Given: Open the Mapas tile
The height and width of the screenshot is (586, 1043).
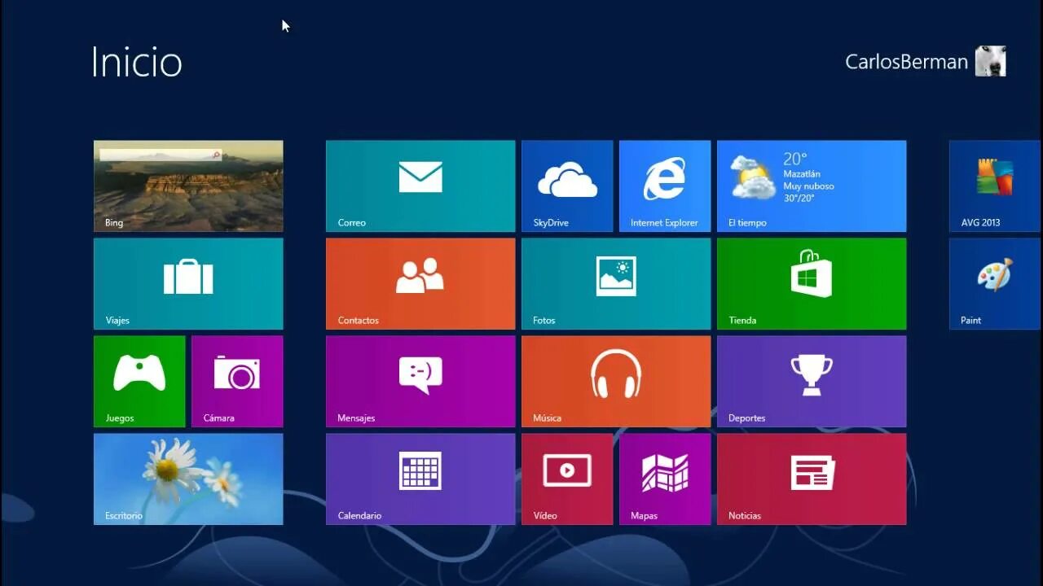Looking at the screenshot, I should pyautogui.click(x=665, y=479).
